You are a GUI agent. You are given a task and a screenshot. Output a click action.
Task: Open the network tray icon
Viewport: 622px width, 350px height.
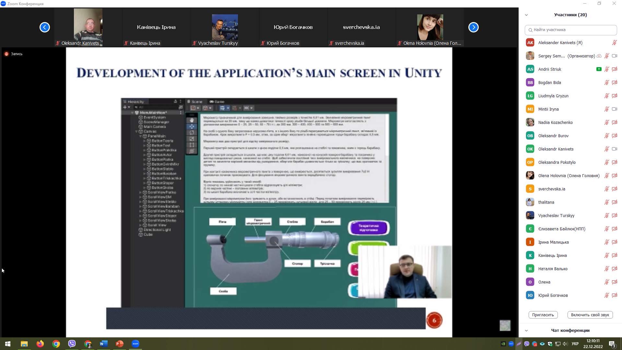pyautogui.click(x=558, y=344)
